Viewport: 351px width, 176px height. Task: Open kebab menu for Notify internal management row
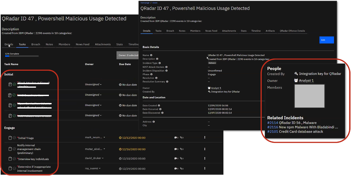point(205,149)
